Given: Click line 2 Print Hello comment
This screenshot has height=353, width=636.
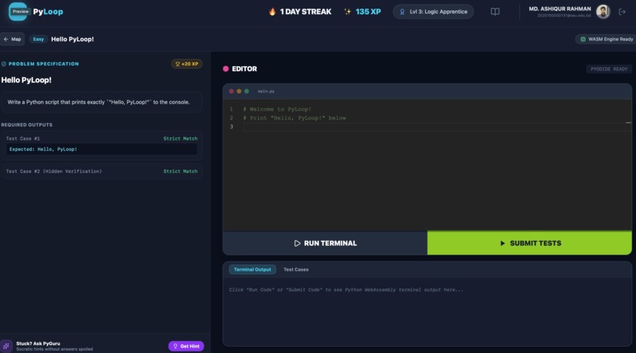Looking at the screenshot, I should coord(294,118).
